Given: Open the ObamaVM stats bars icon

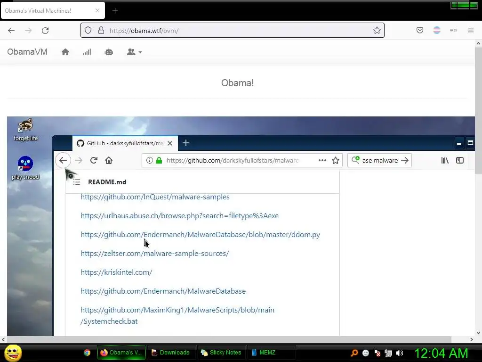Looking at the screenshot, I should click(87, 52).
